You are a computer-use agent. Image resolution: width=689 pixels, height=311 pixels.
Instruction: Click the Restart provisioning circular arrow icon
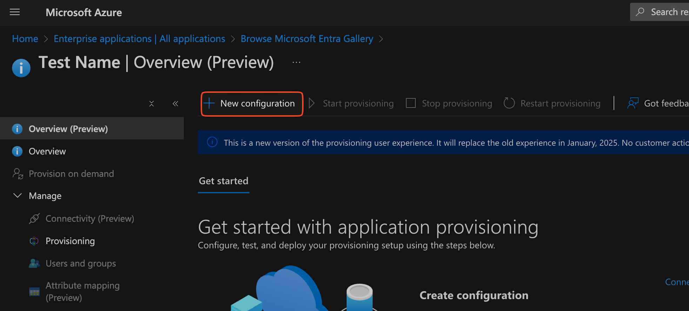tap(509, 103)
